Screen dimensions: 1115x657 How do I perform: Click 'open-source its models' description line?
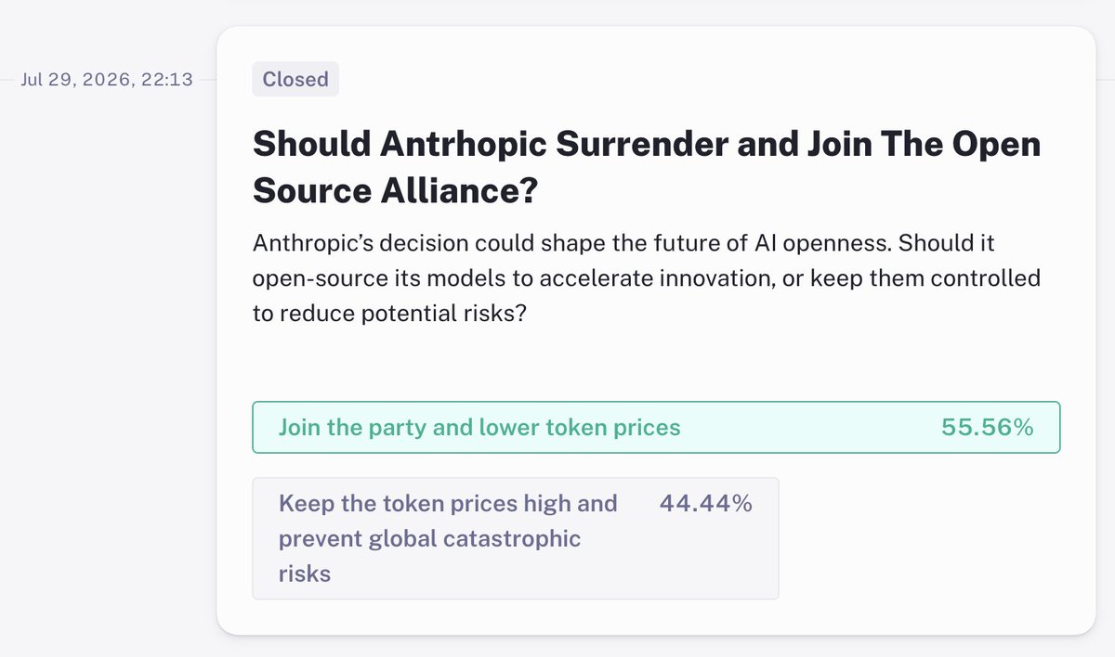point(375,278)
